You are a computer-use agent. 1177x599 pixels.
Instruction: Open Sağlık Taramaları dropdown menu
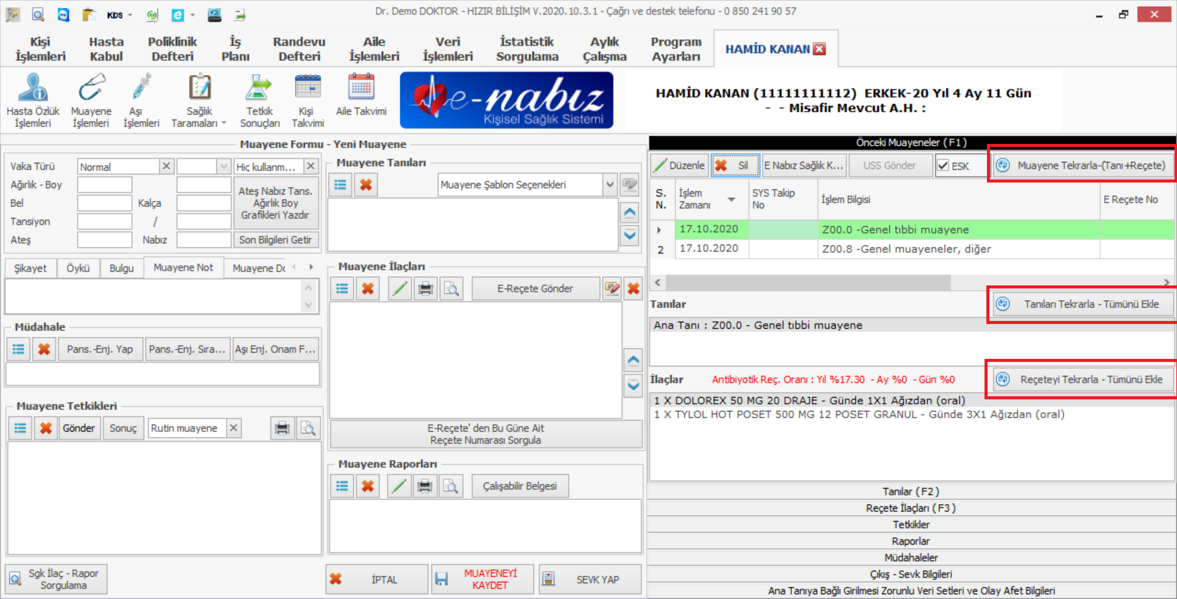tap(199, 100)
